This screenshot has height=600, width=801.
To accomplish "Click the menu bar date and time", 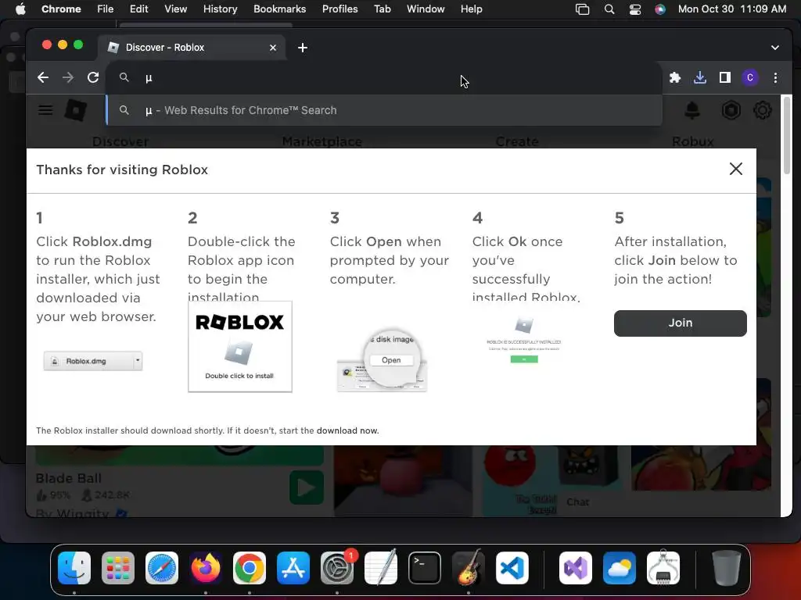I will click(x=732, y=9).
